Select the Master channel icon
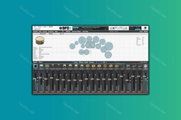The image size is (181, 120). [146, 66]
